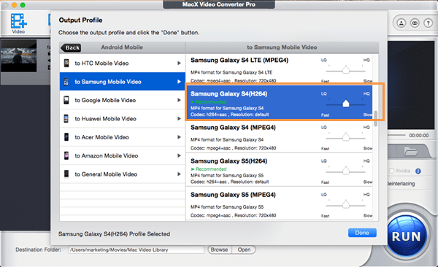The height and width of the screenshot is (267, 438).
Task: Select to Google Mobile Video category
Action: tap(123, 100)
